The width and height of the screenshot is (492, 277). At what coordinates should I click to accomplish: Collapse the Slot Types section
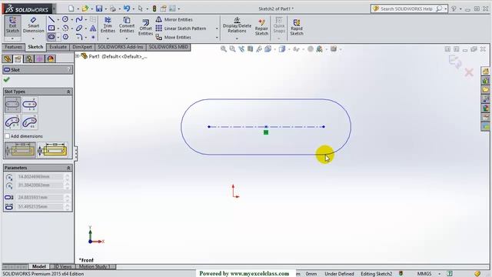point(68,92)
